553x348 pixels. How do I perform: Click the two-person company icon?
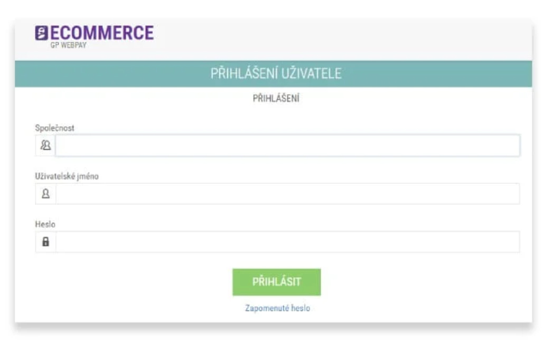[x=45, y=146]
